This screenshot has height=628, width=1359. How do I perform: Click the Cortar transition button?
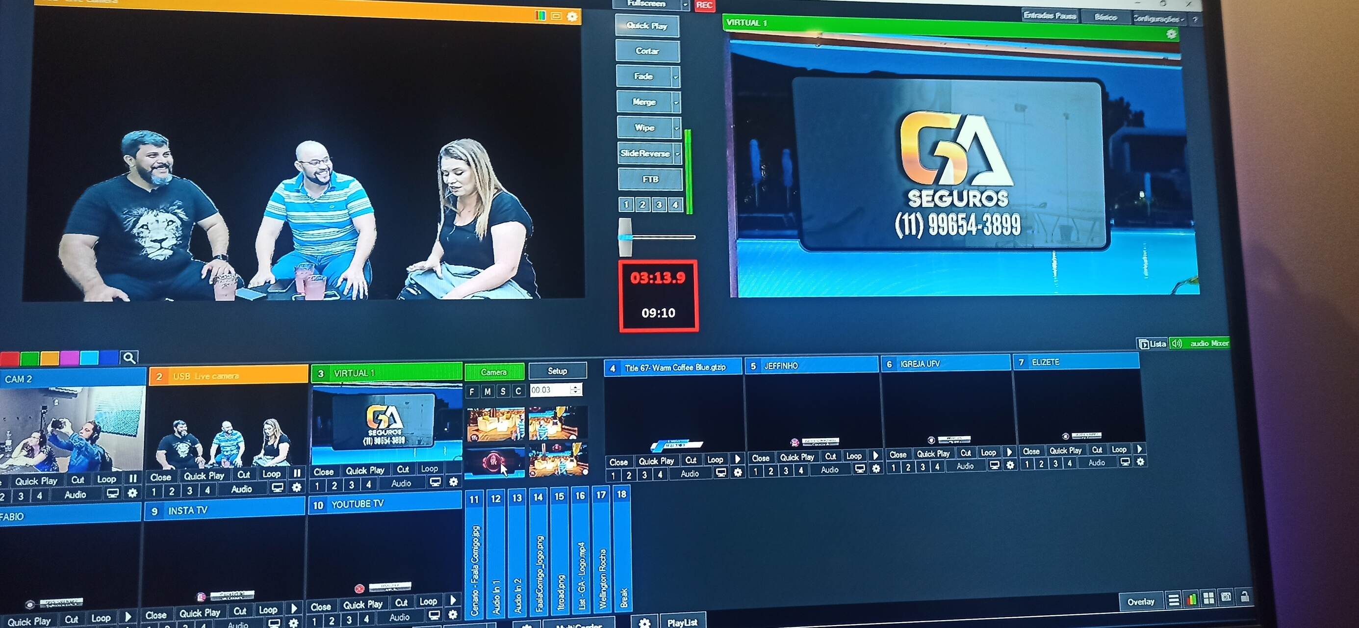point(647,51)
